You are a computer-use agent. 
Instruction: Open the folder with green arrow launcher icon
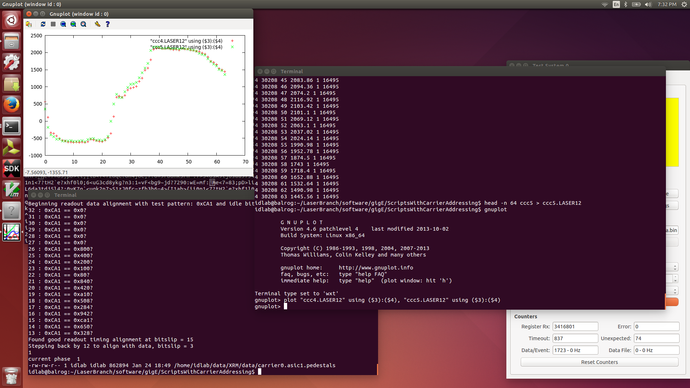pos(11,84)
